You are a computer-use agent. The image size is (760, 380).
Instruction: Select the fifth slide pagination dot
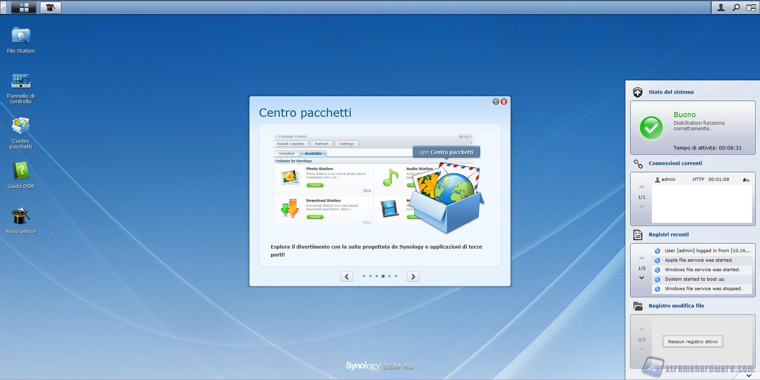click(x=389, y=276)
